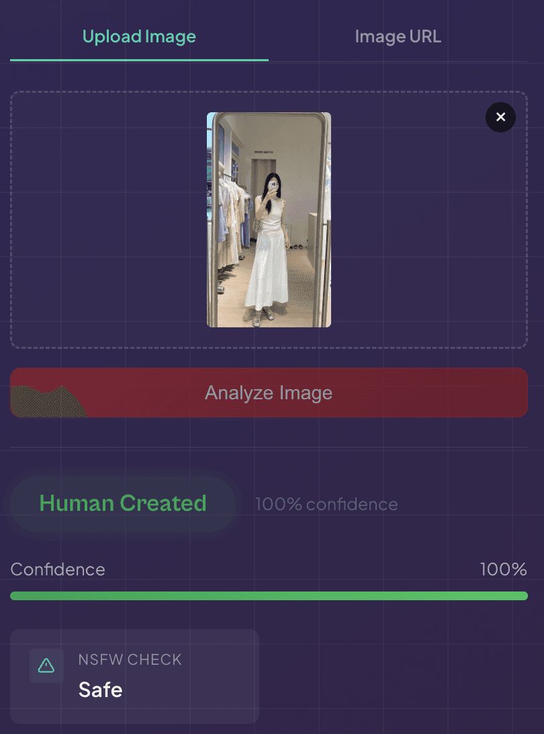Select the Confidence label above the bar

click(x=58, y=569)
